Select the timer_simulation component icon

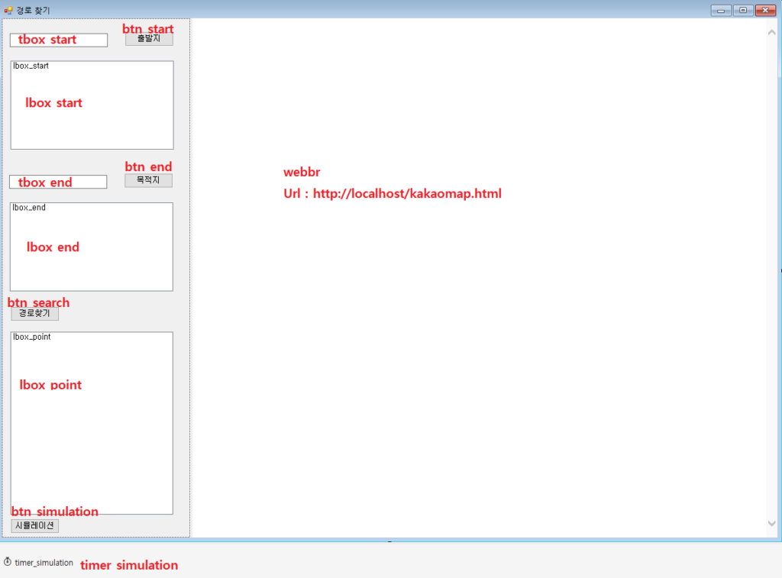[38, 562]
